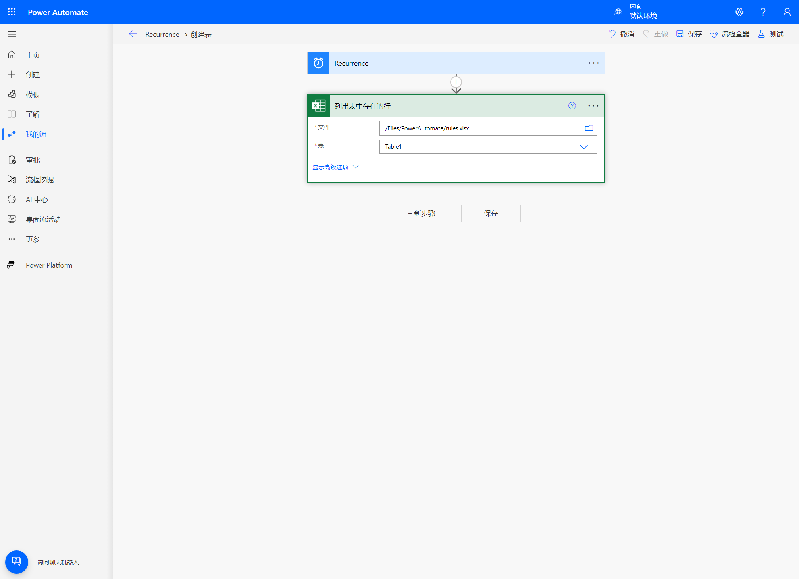The width and height of the screenshot is (799, 579).
Task: Click the 新步骤 button
Action: tap(421, 213)
